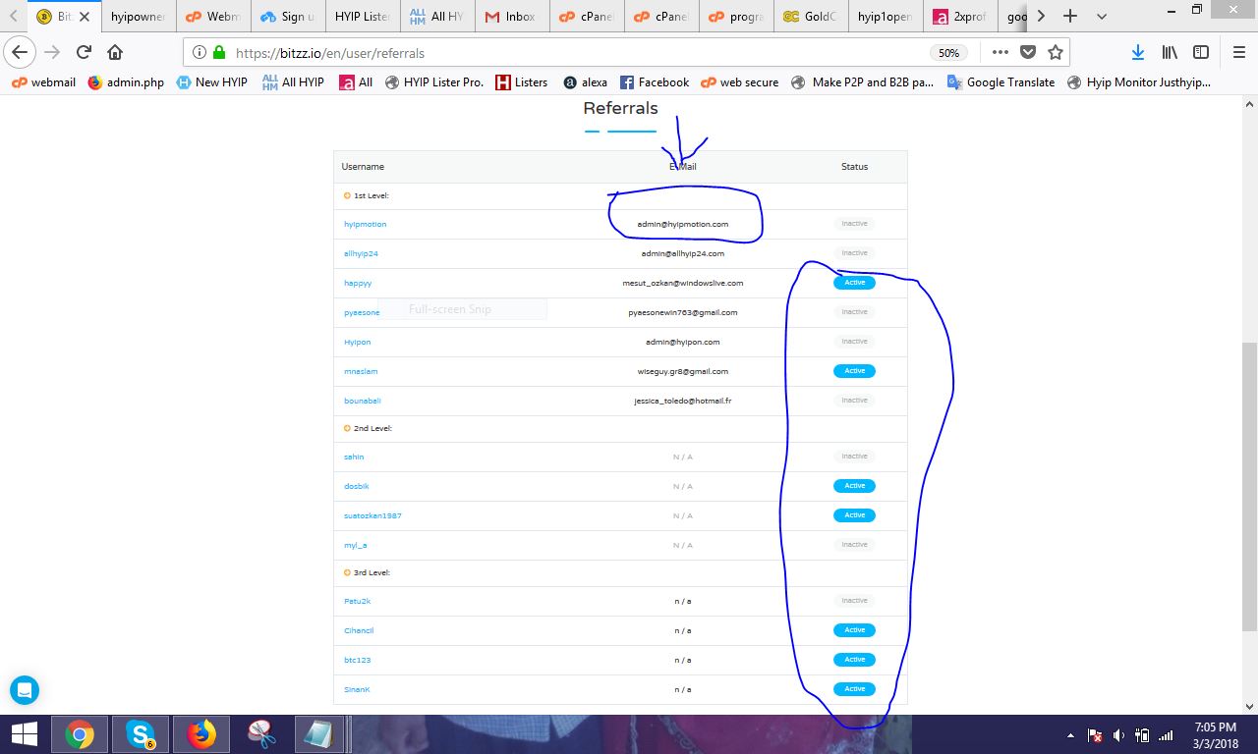
Task: Click Inactive badge for hyipmotion
Action: (x=854, y=224)
